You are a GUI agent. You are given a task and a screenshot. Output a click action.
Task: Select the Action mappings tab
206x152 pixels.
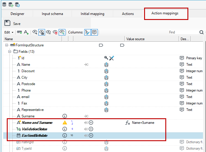pos(165,13)
